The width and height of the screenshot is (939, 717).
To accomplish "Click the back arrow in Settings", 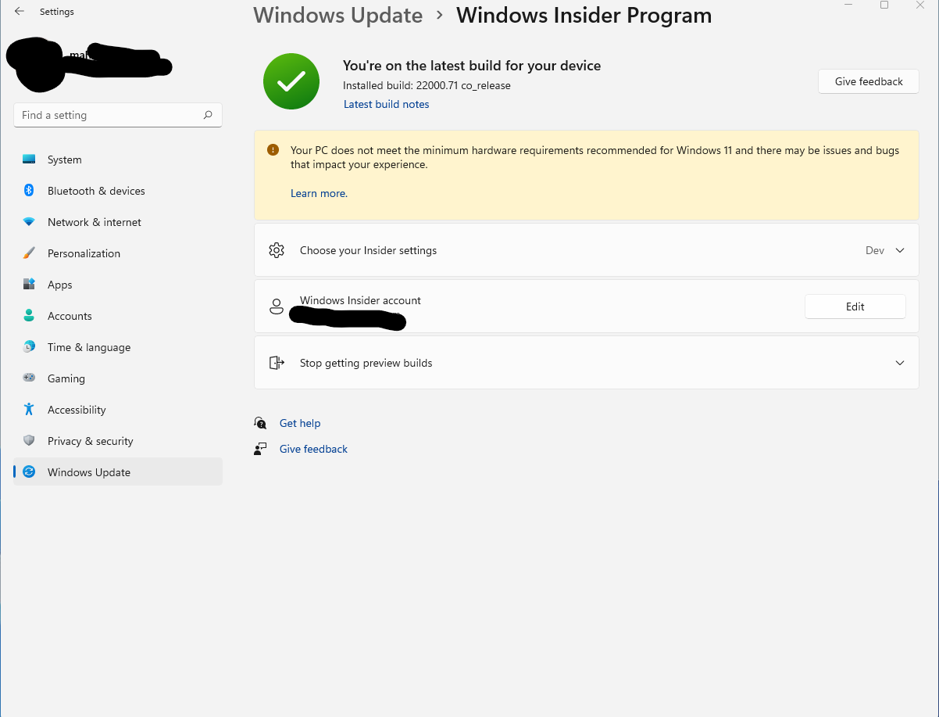I will [20, 12].
